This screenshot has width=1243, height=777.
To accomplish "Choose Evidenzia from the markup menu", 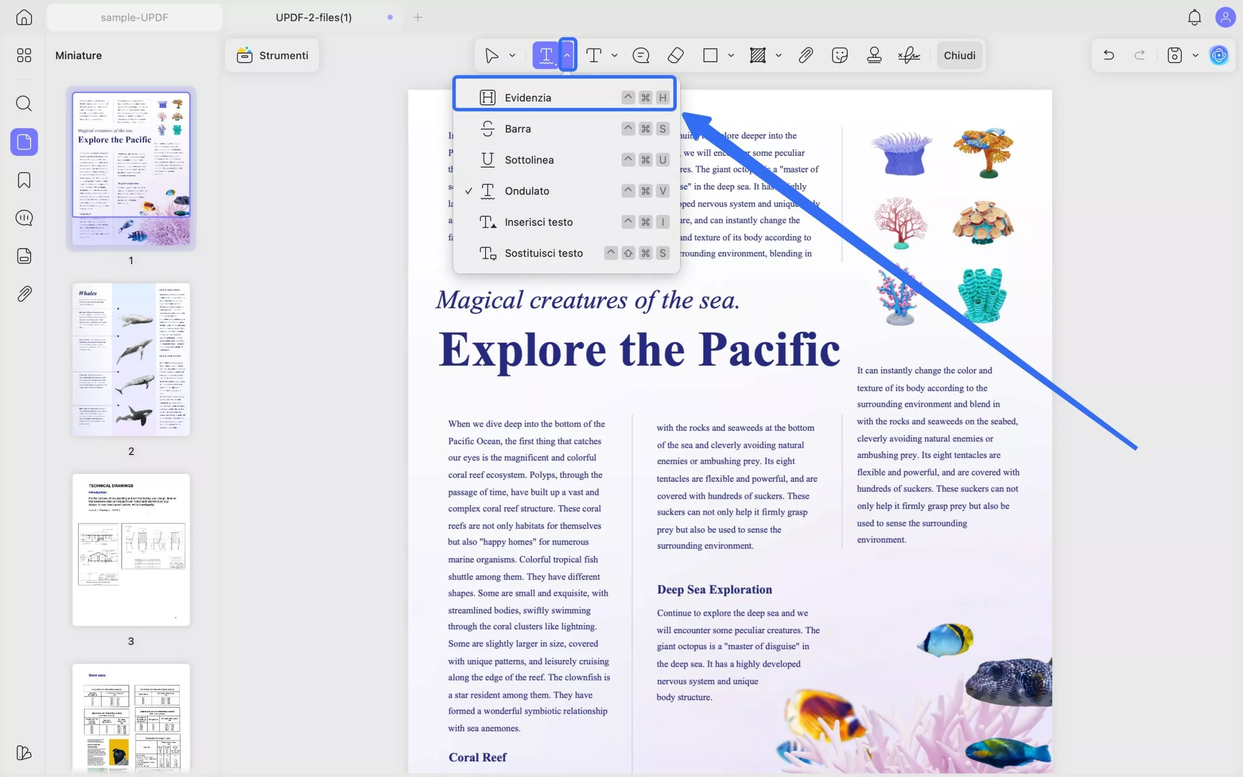I will click(x=527, y=98).
